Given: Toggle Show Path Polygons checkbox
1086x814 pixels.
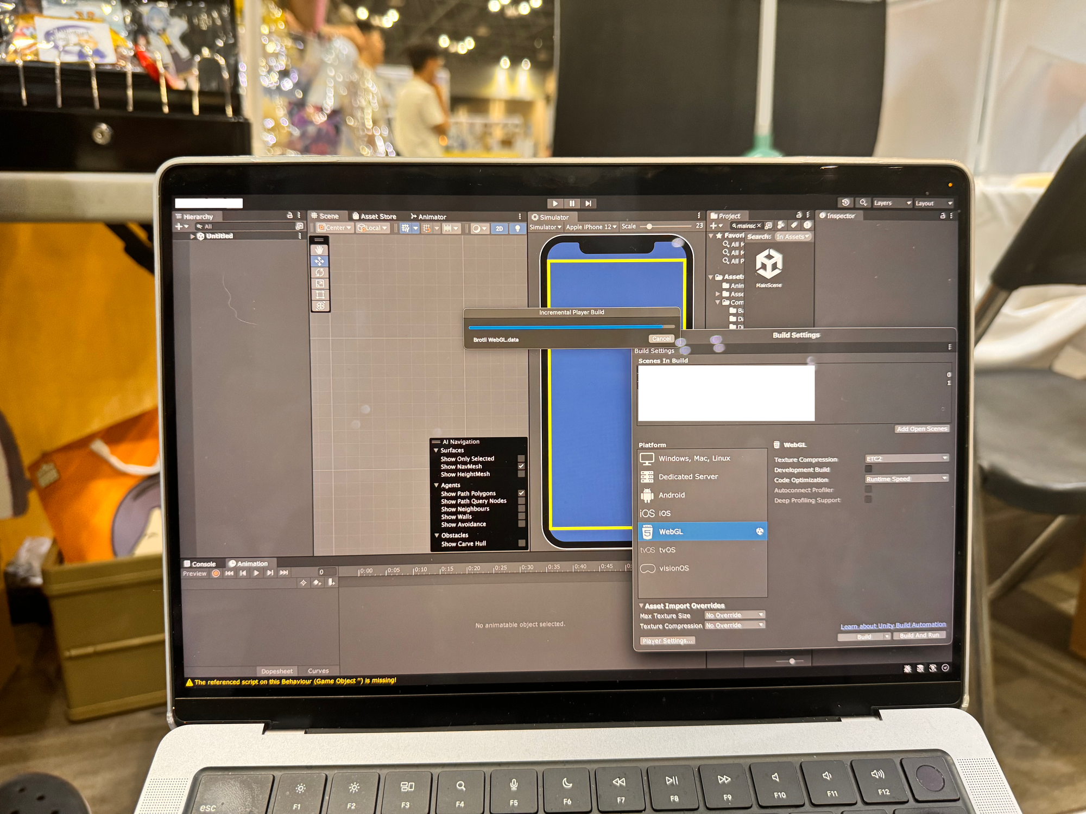Looking at the screenshot, I should (x=521, y=493).
